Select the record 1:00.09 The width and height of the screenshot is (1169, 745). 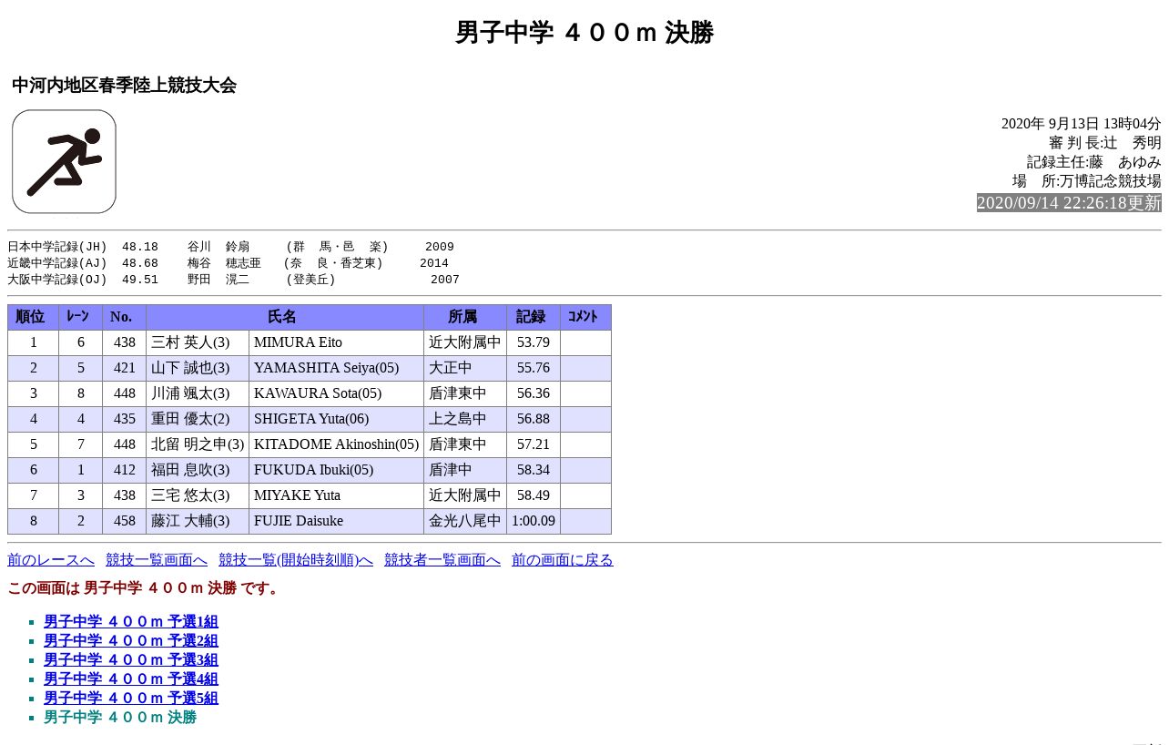[534, 521]
